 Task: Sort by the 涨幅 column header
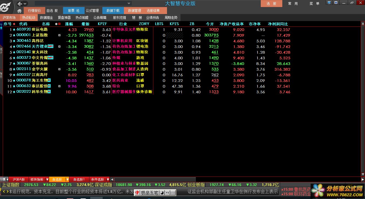69,24
